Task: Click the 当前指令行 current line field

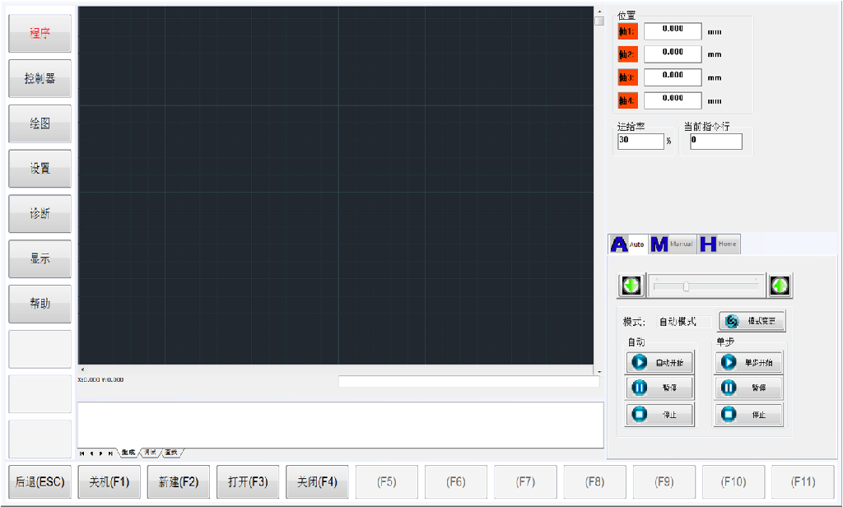Action: pyautogui.click(x=716, y=142)
